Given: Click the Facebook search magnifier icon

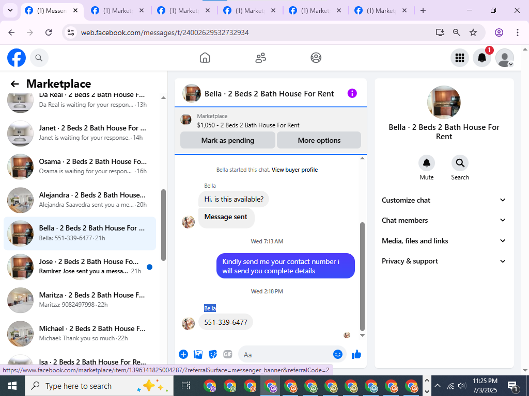Looking at the screenshot, I should tap(39, 58).
